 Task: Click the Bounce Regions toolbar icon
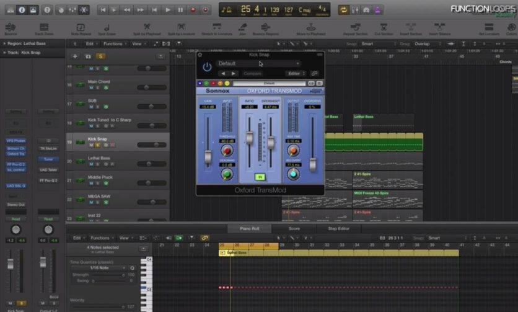[266, 27]
